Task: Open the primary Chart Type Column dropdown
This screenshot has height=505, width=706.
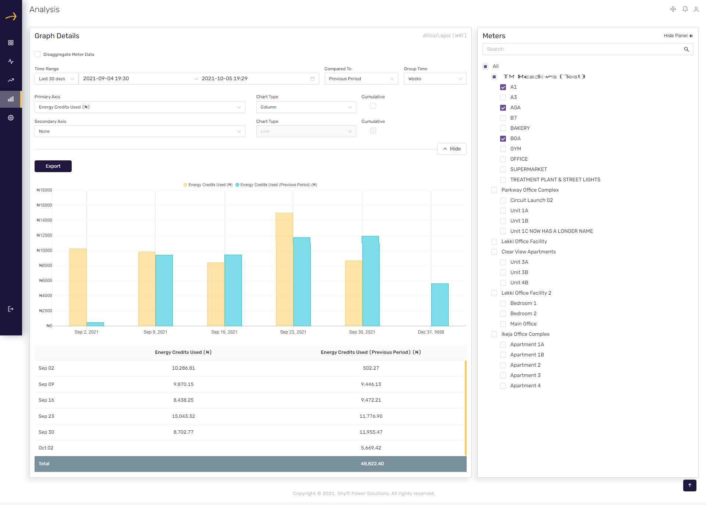Action: tap(306, 107)
